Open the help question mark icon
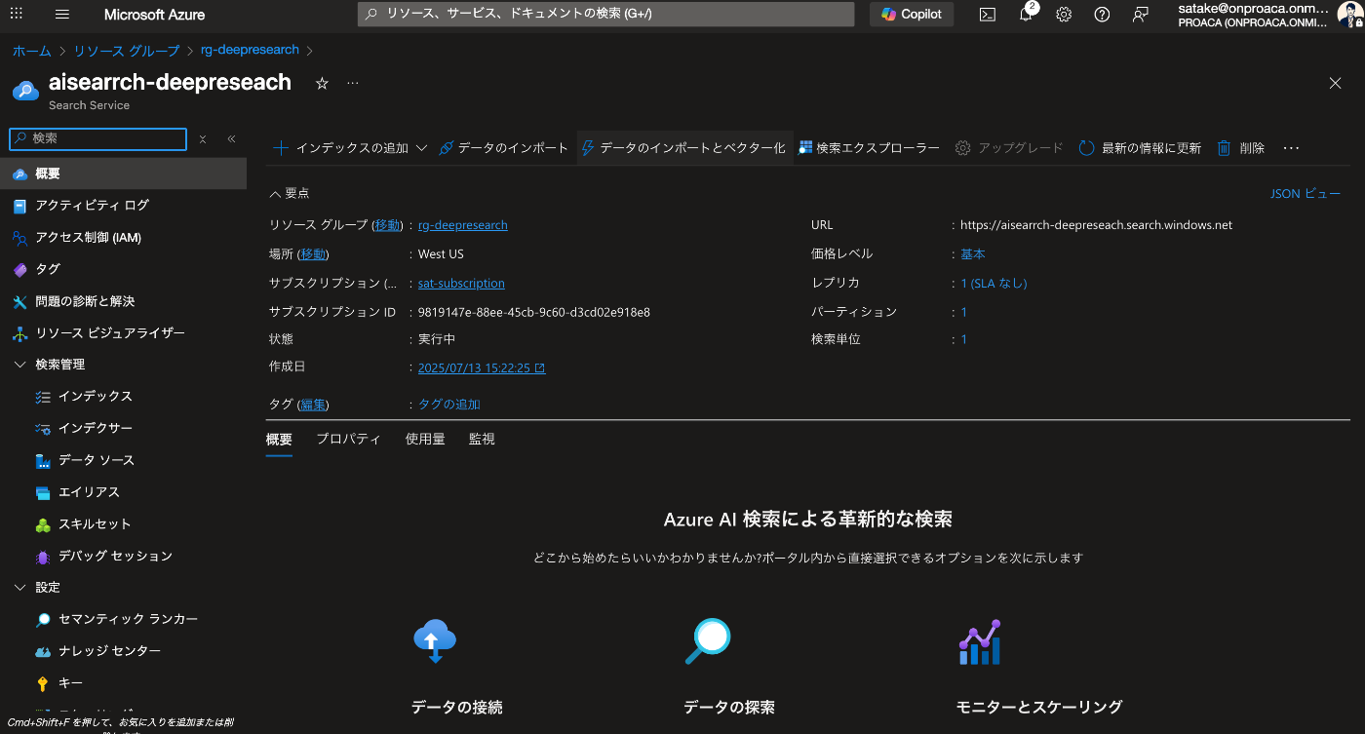The image size is (1365, 734). click(x=1102, y=15)
